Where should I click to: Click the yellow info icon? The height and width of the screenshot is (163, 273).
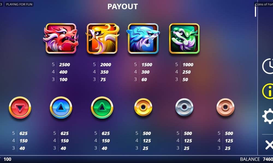pos(268,91)
